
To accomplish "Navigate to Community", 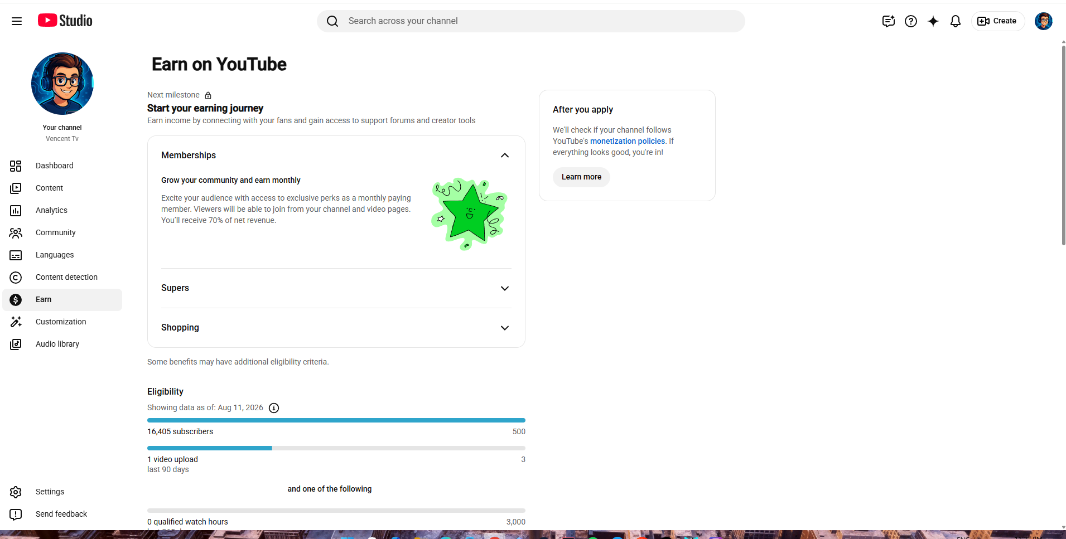I will click(56, 232).
